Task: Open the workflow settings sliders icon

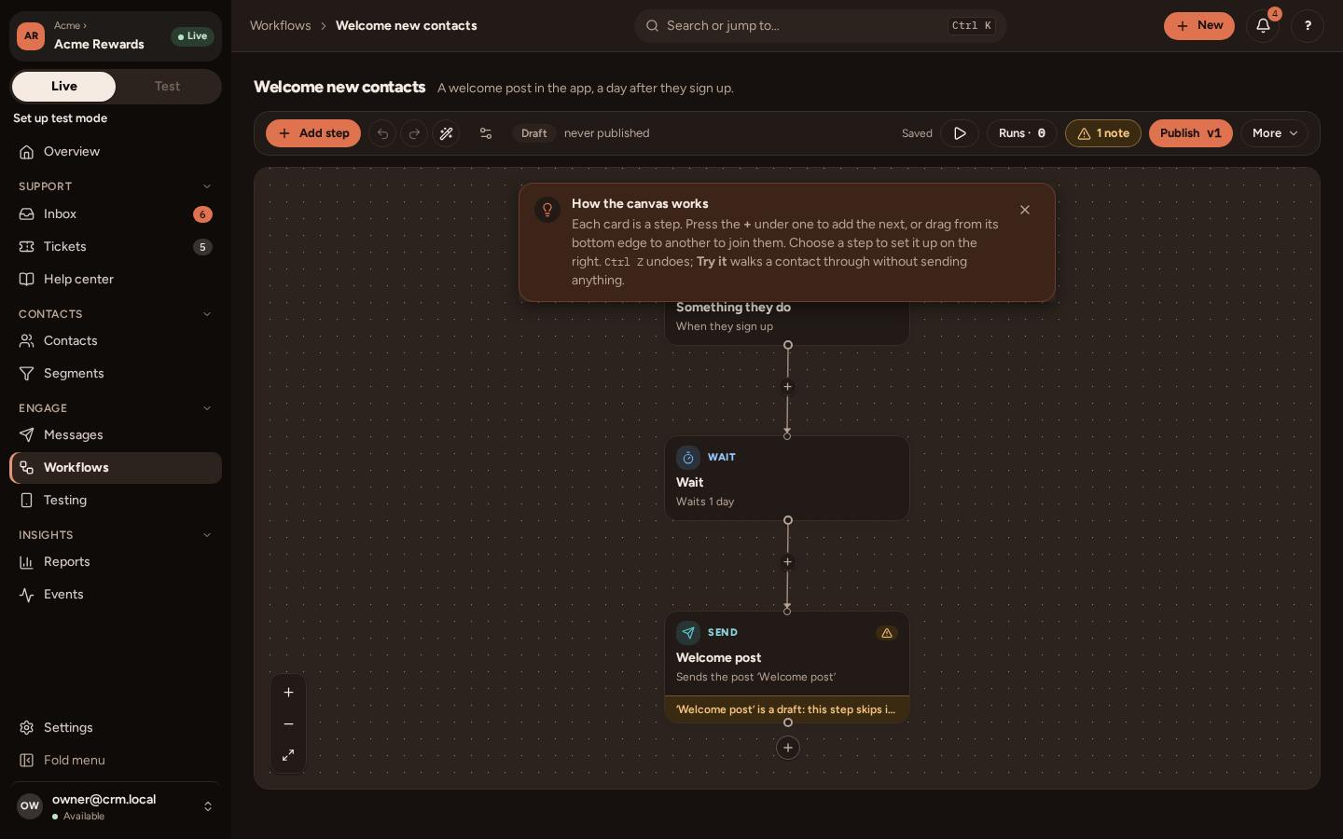Action: 486,133
